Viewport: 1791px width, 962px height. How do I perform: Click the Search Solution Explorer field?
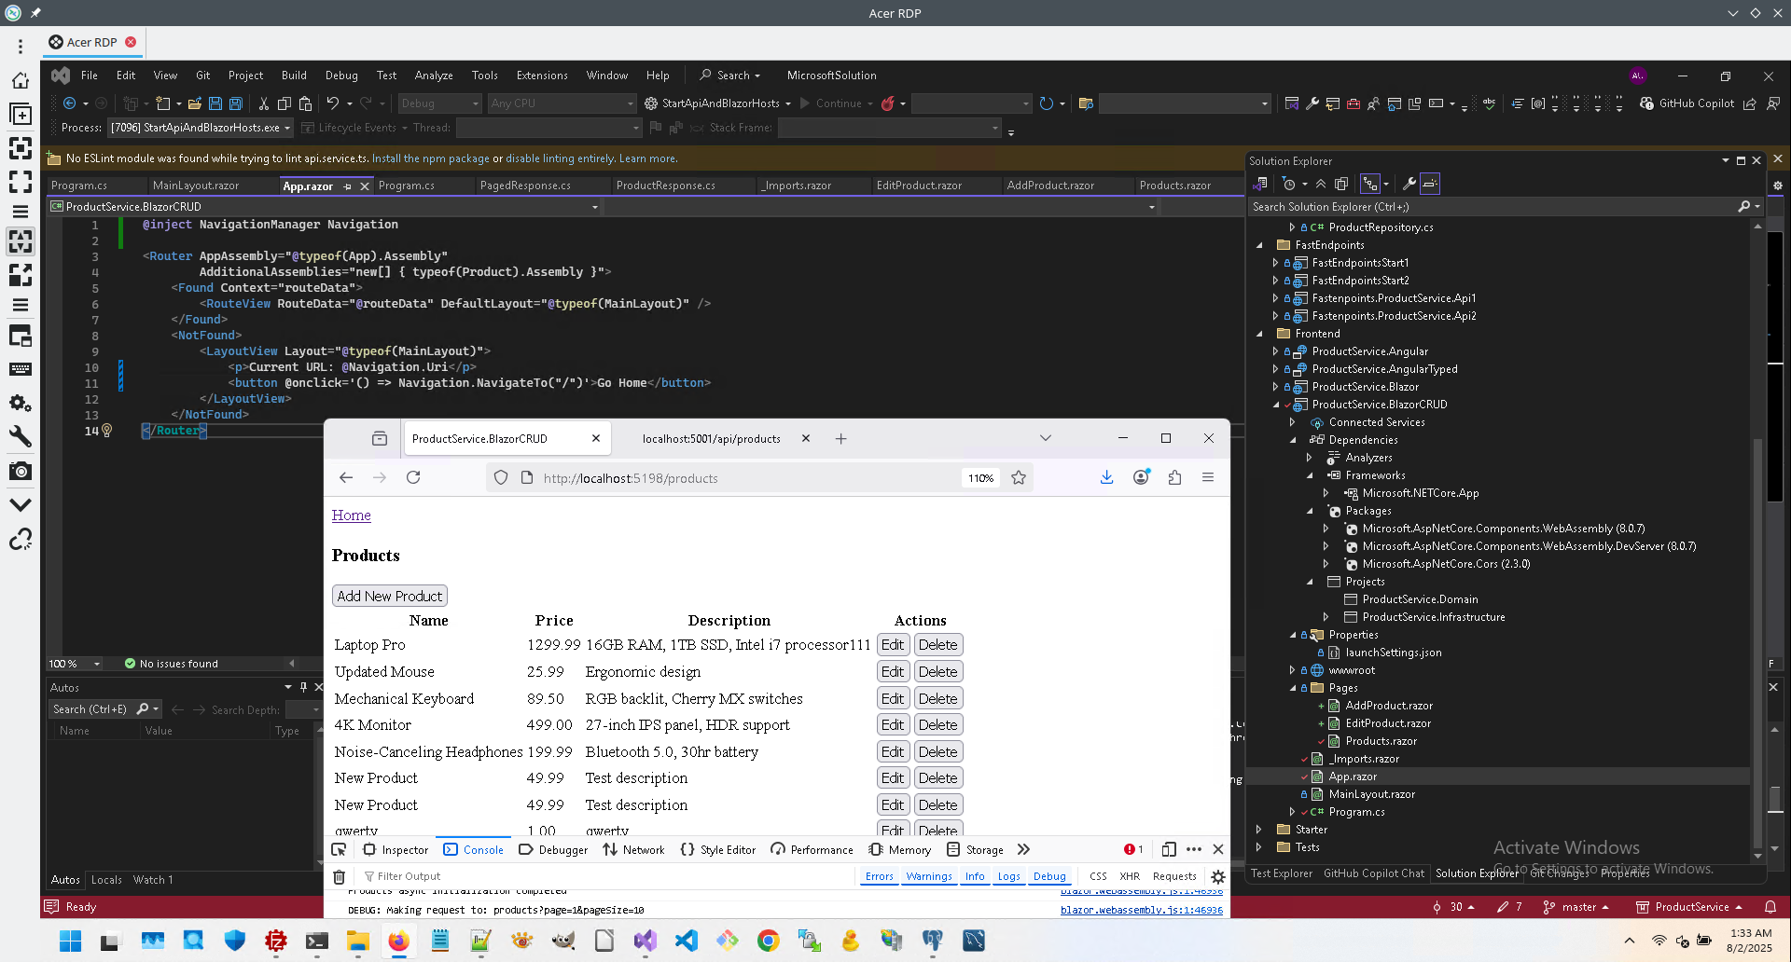(1505, 207)
